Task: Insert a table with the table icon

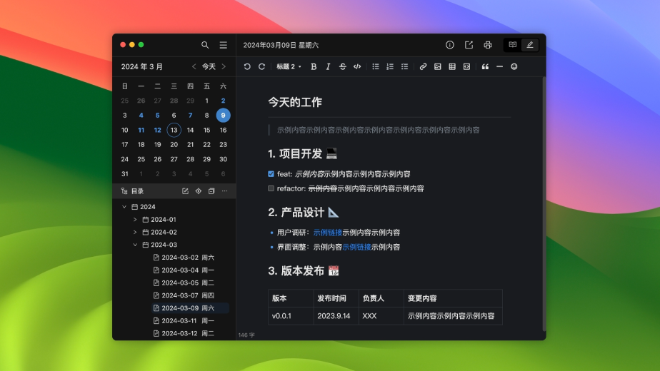Action: (x=452, y=66)
